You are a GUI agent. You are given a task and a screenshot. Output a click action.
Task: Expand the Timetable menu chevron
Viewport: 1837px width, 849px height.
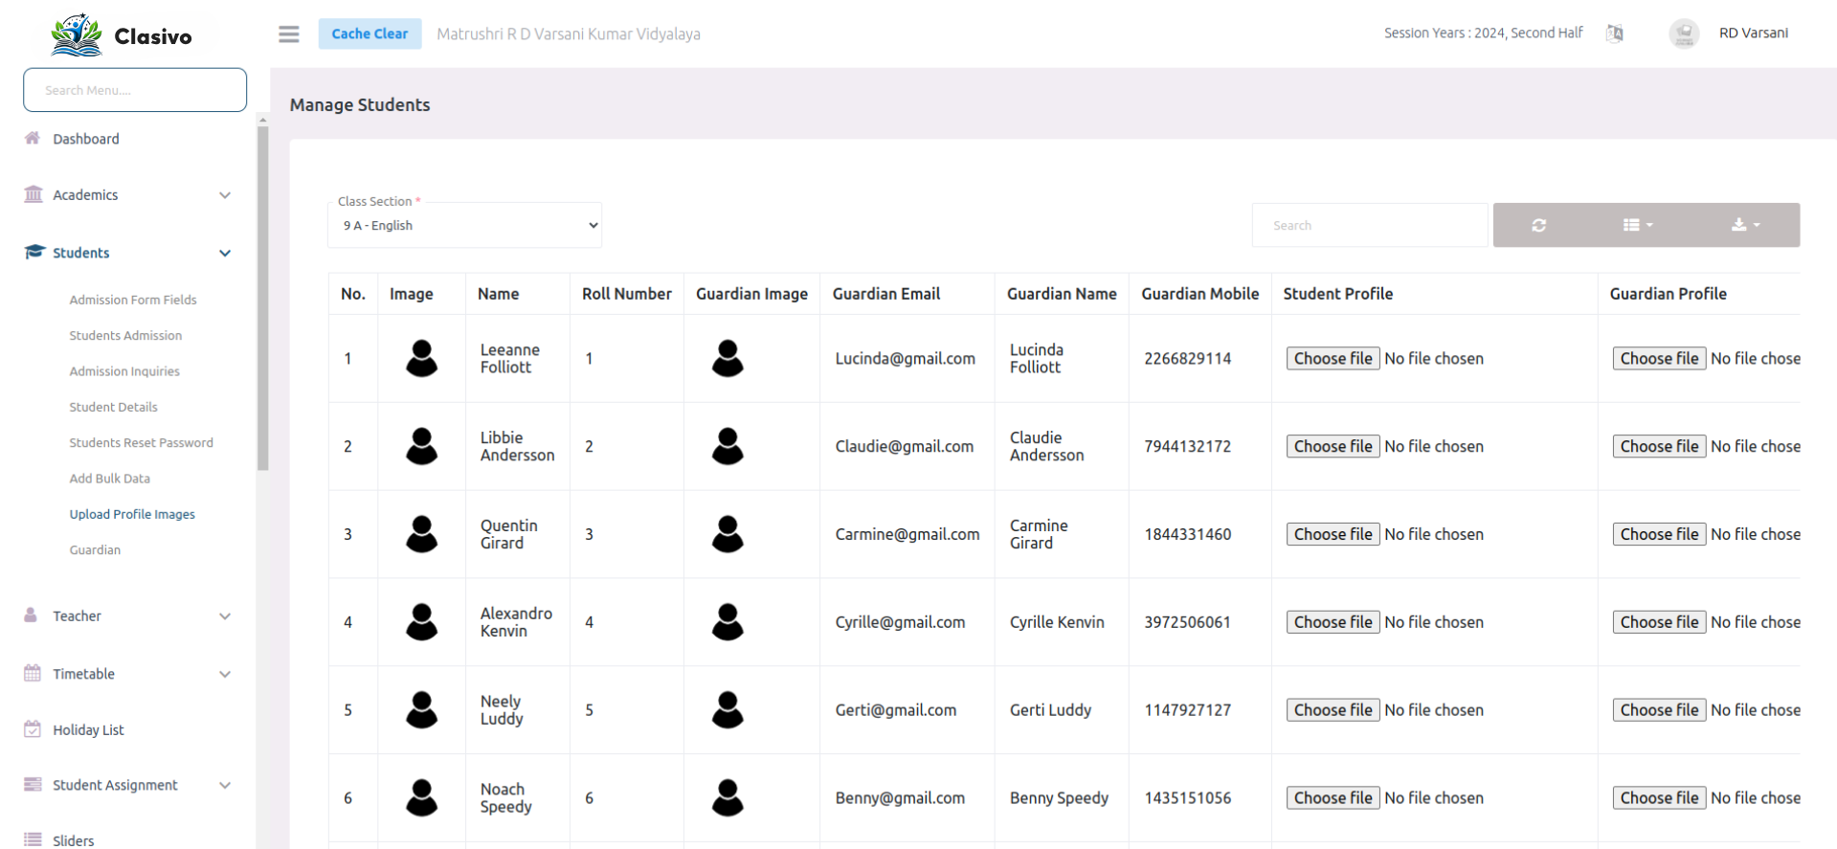(225, 674)
